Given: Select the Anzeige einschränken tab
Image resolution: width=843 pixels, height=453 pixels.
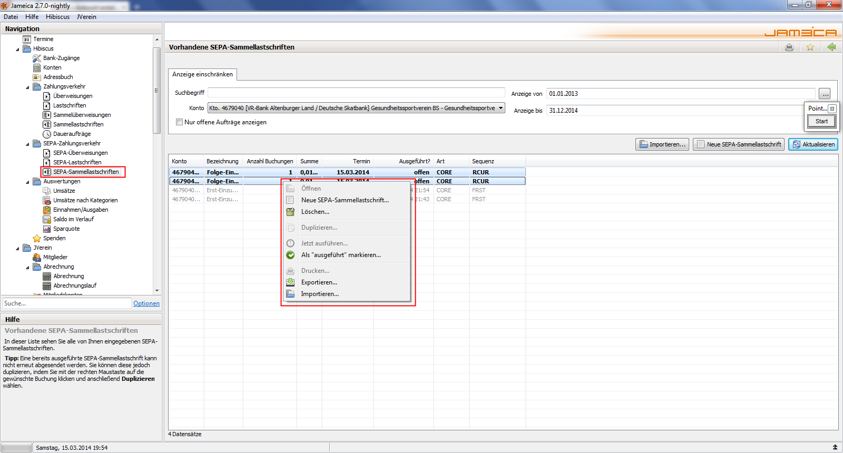Looking at the screenshot, I should click(202, 74).
